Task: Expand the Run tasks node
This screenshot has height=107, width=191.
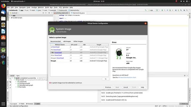Action: pyautogui.click(x=16, y=87)
